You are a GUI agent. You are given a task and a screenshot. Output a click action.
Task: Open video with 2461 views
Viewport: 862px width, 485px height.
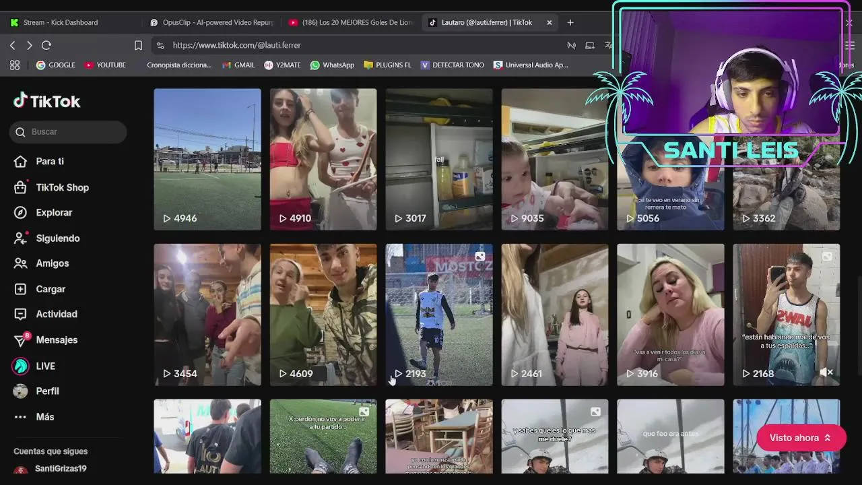coord(555,315)
